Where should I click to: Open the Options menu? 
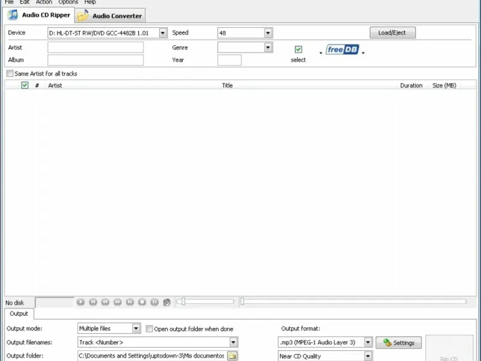point(68,2)
